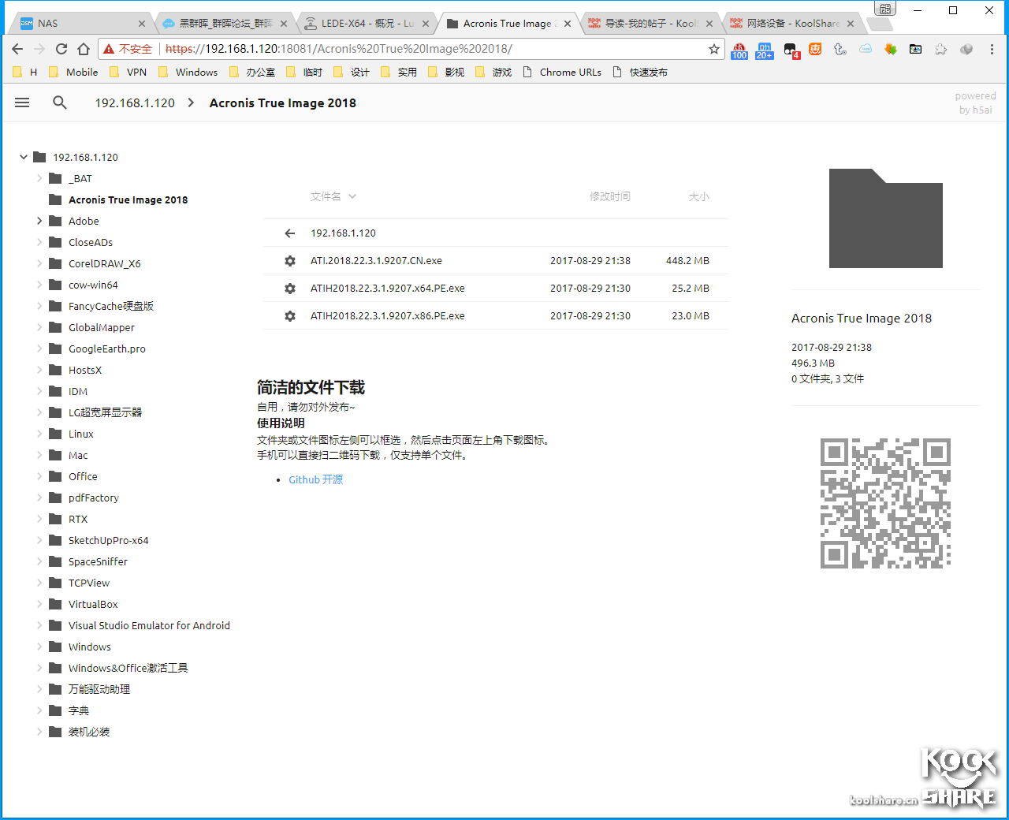Sort by file name column header
Viewport: 1009px width, 820px height.
pyautogui.click(x=333, y=196)
